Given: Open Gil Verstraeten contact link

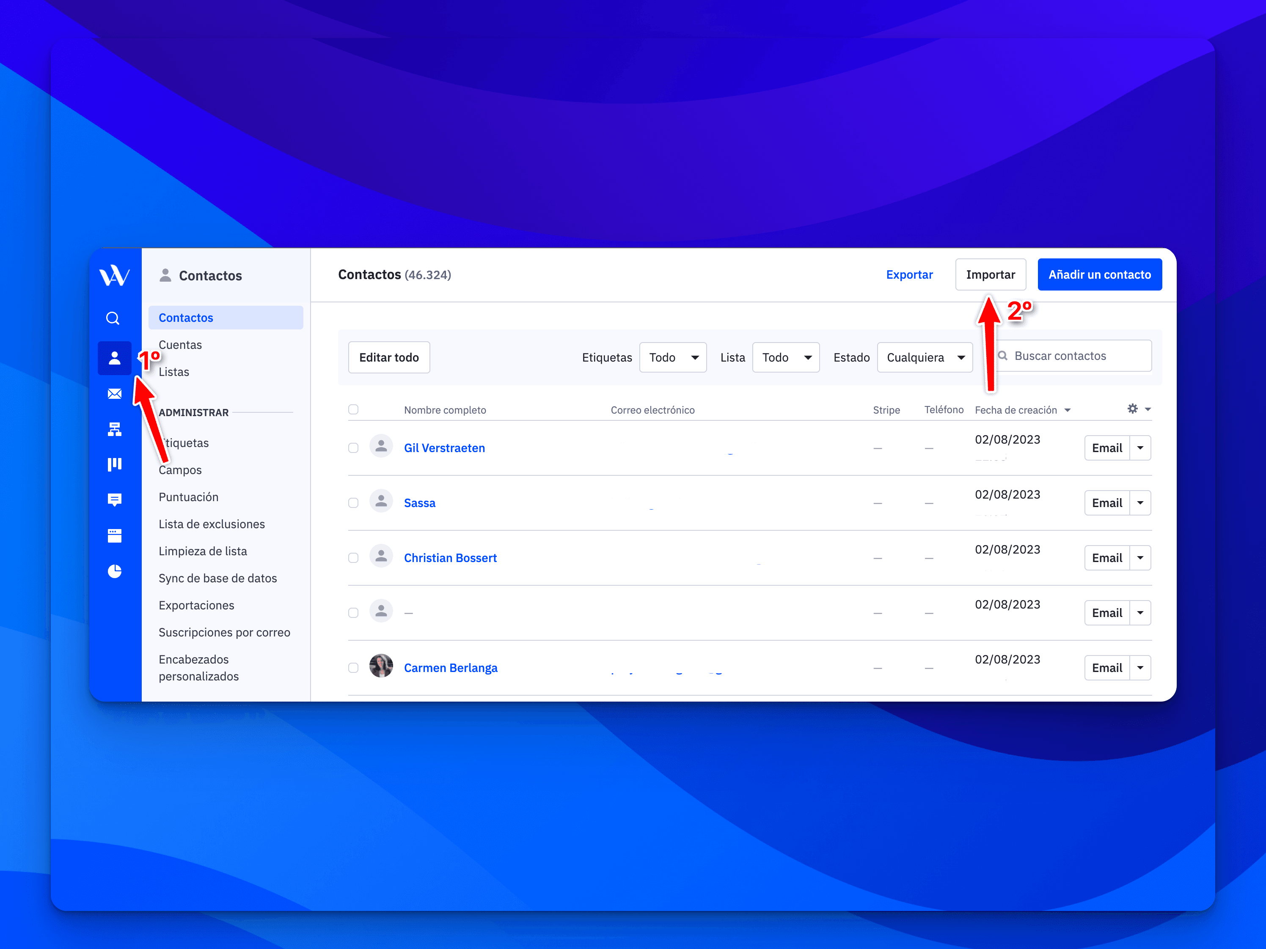Looking at the screenshot, I should pos(445,448).
